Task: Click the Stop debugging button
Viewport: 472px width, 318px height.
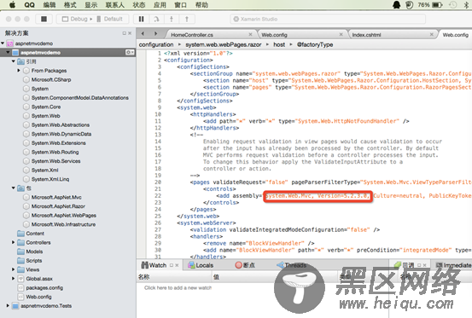Action: pos(44,19)
